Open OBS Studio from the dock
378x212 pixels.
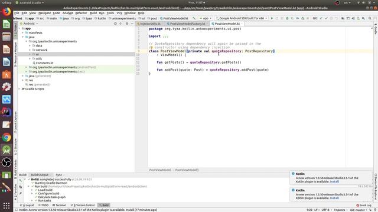click(6, 163)
